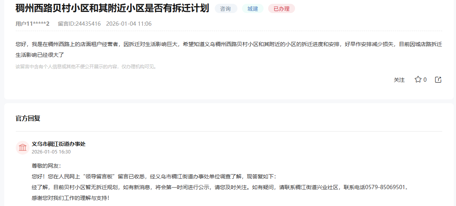456x206 pixels.
Task: Click the share icon
Action: pos(438,79)
